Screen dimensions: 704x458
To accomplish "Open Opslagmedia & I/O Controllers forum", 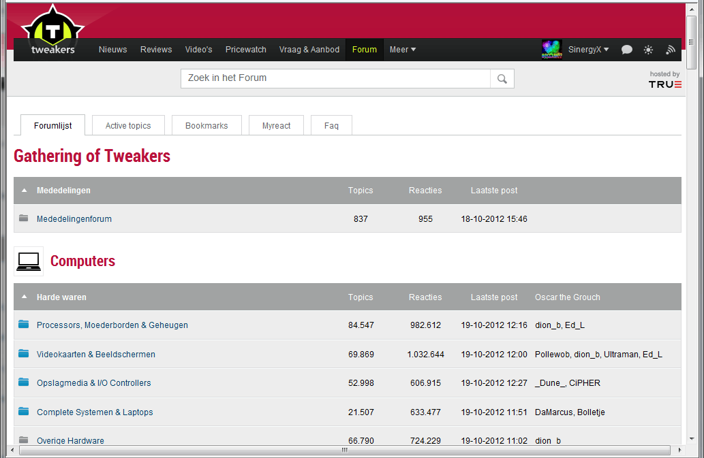I will click(x=94, y=382).
